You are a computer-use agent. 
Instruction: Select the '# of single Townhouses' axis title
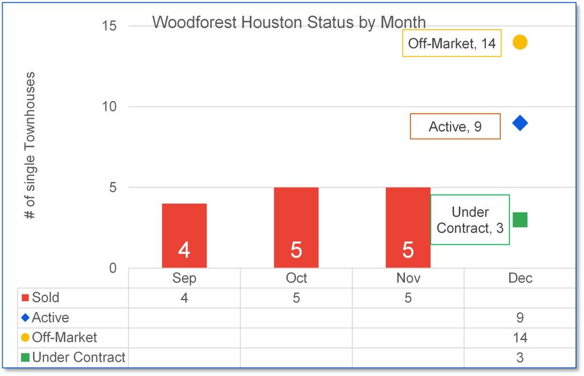[x=30, y=145]
